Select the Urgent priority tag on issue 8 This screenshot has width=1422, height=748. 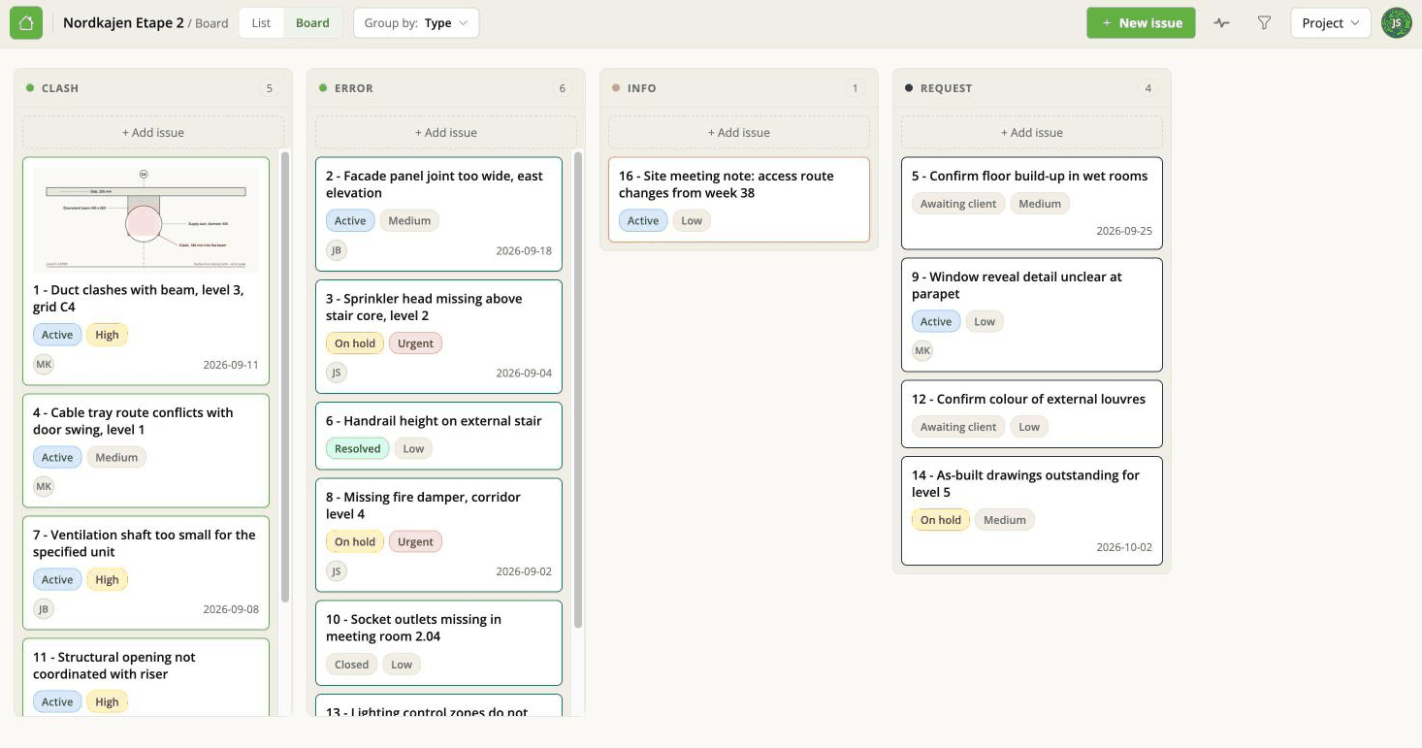point(415,542)
